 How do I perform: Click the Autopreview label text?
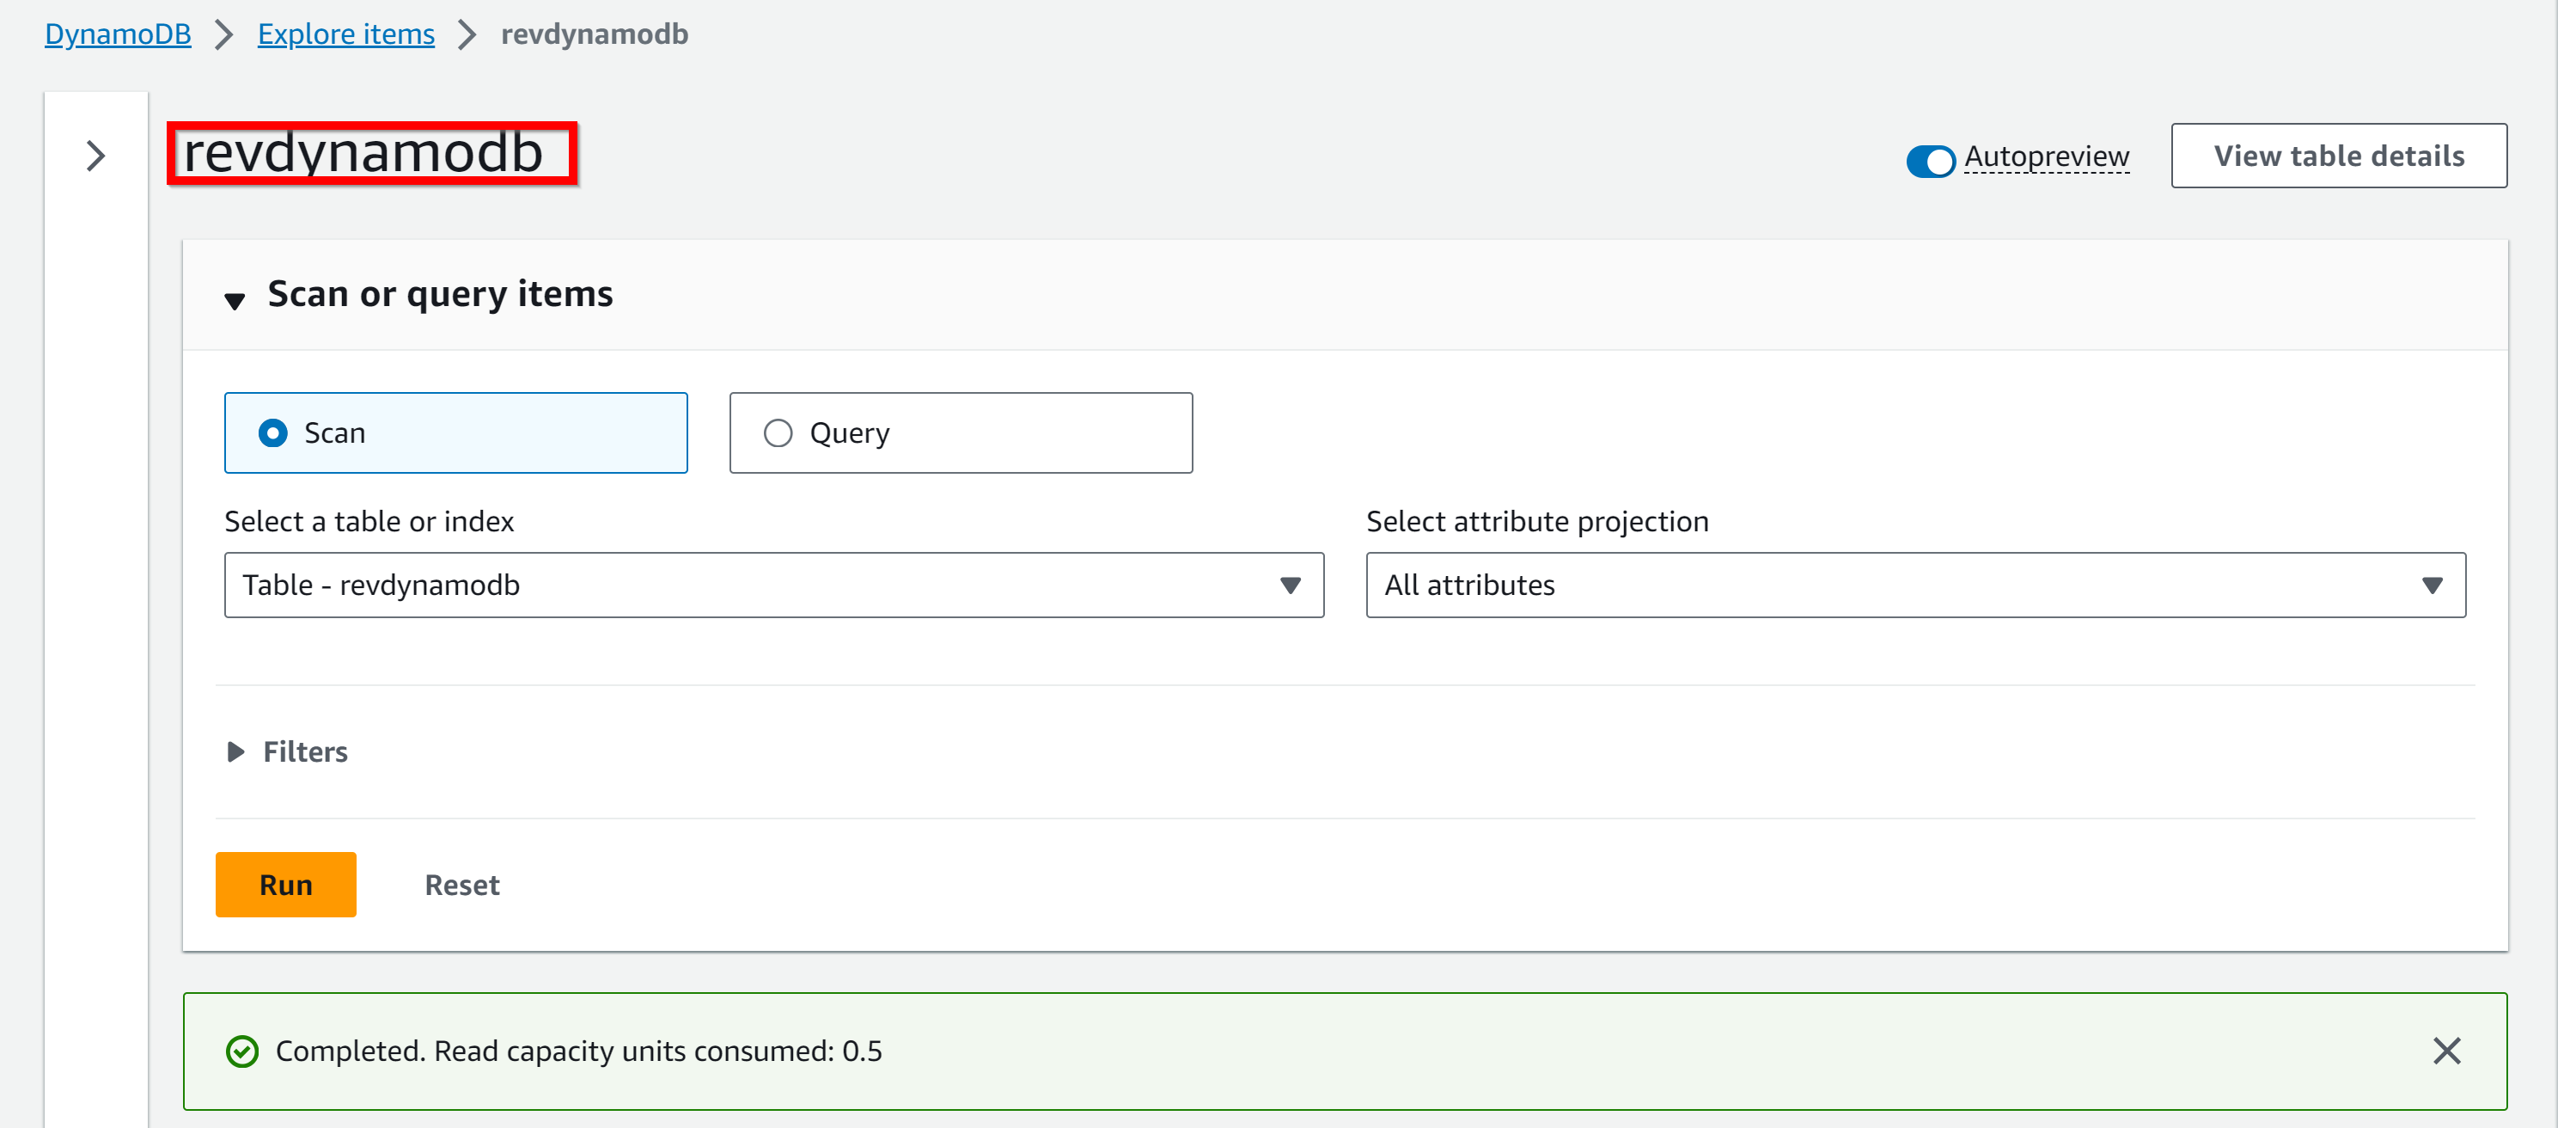pos(2047,156)
